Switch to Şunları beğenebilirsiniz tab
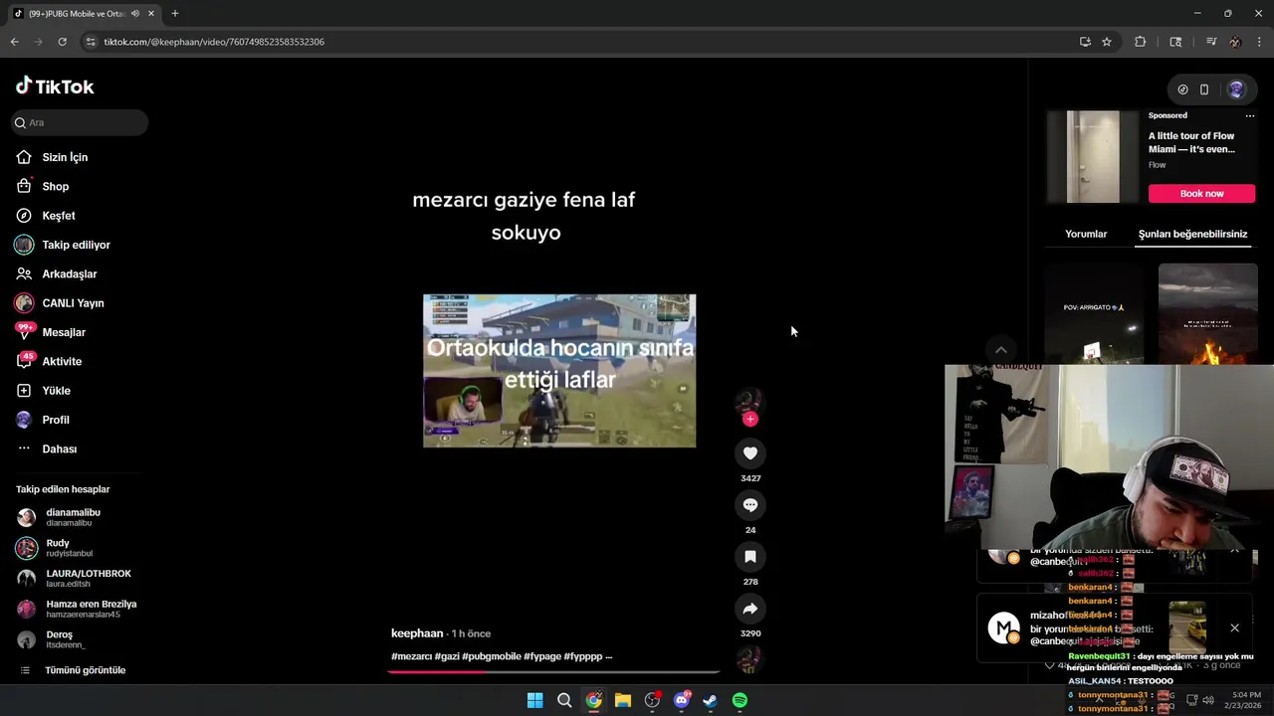Screen dimensions: 1274x716 tap(1192, 234)
